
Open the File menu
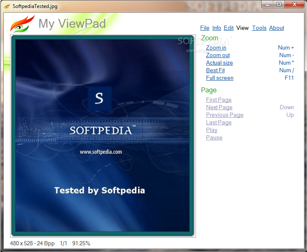click(x=205, y=28)
